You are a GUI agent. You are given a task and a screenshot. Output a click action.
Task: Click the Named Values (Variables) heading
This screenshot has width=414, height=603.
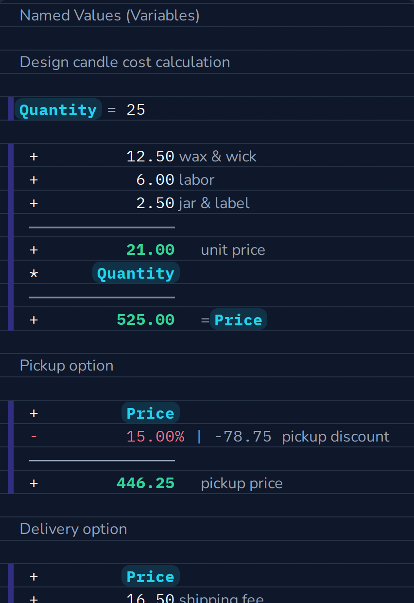point(110,16)
